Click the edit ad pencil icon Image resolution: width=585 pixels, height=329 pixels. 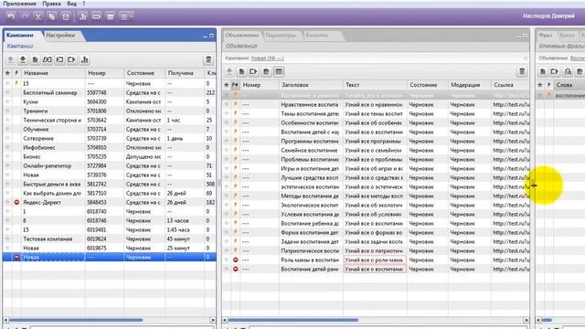tap(266, 71)
